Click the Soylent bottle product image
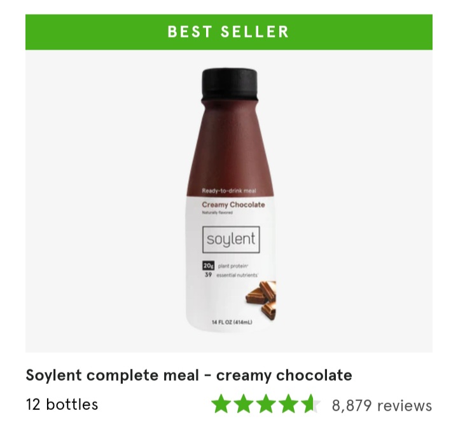The image size is (458, 436). click(230, 200)
